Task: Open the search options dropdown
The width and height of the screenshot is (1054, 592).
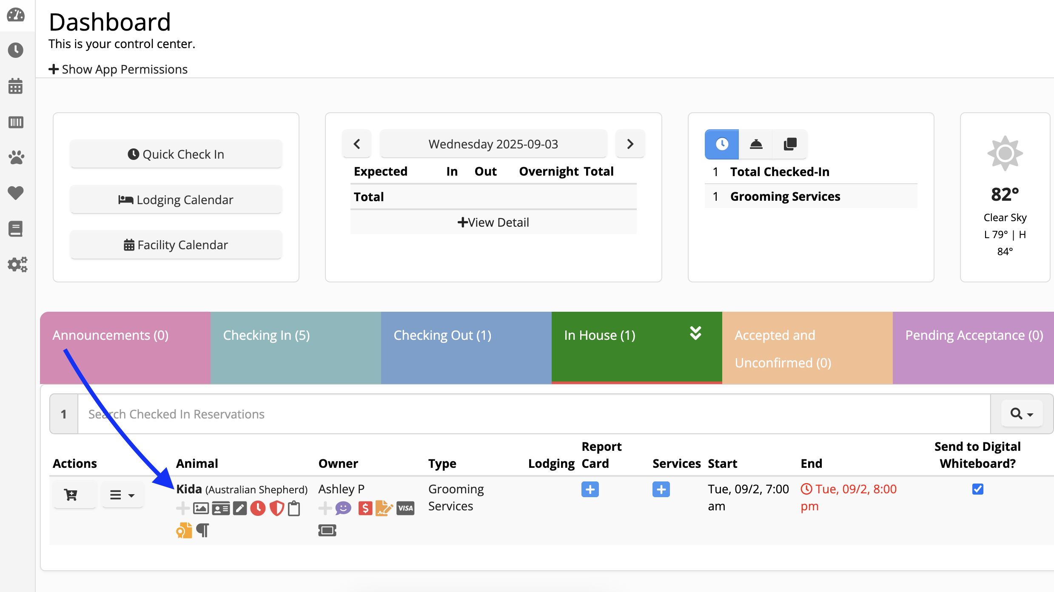Action: coord(1022,414)
